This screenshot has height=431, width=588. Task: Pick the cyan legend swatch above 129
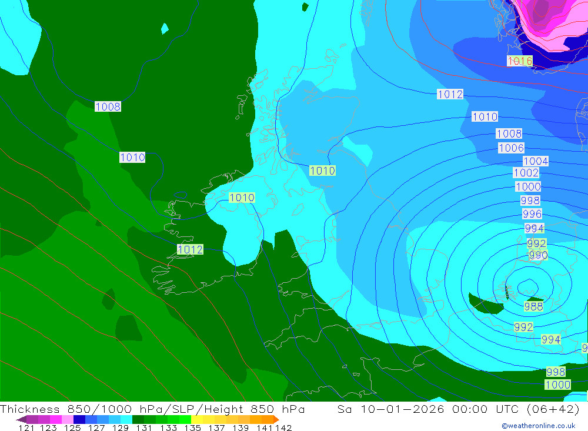pos(126,419)
